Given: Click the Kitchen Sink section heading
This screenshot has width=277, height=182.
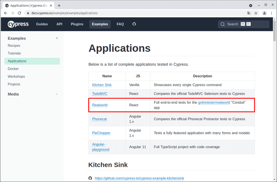Looking at the screenshot, I should tap(108, 165).
